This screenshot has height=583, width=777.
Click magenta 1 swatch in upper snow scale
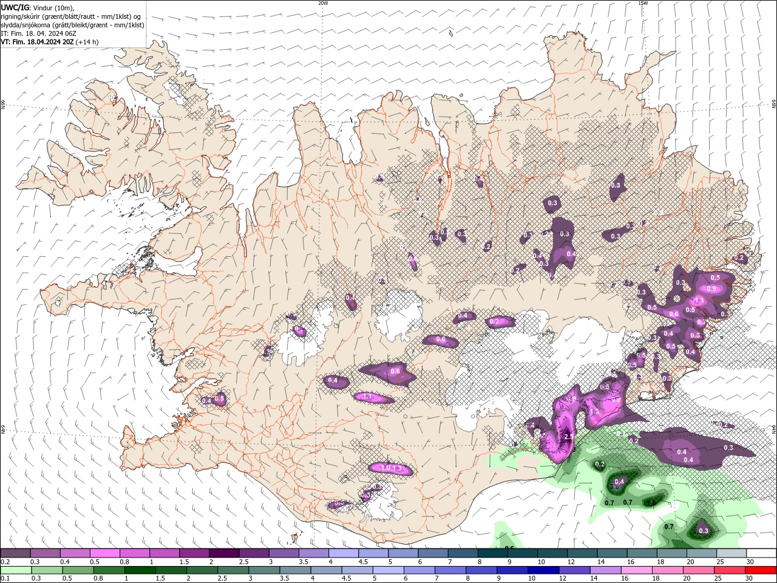point(165,553)
